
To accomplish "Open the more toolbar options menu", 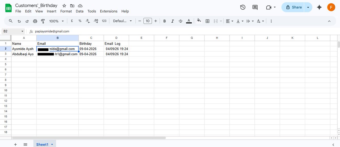I will pos(271,21).
